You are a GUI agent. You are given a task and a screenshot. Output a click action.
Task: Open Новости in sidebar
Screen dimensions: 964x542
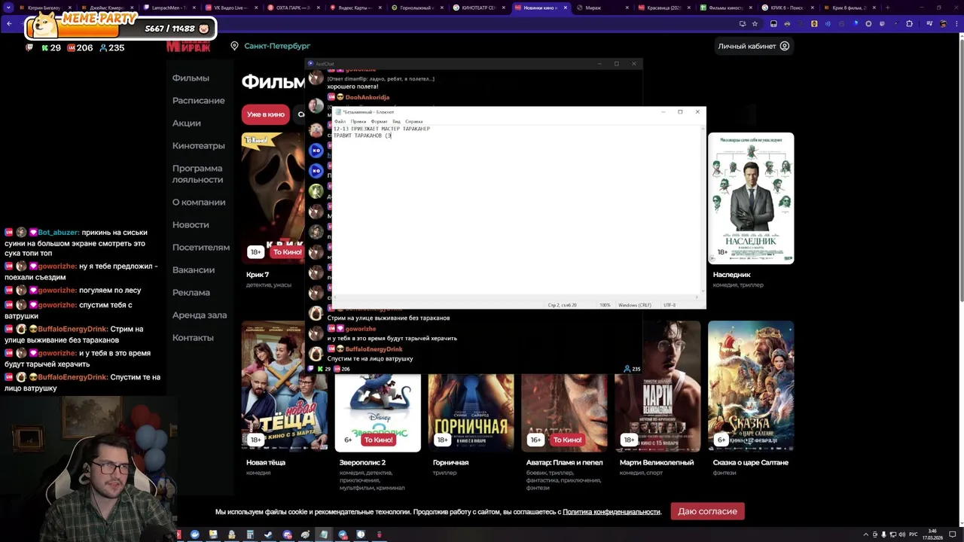pyautogui.click(x=191, y=225)
